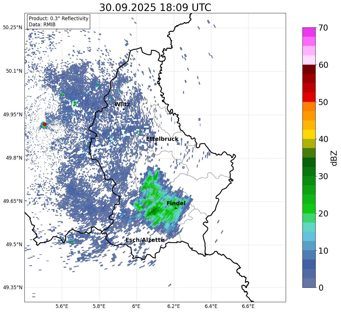Click the 6.2°E longitude label

click(x=174, y=306)
